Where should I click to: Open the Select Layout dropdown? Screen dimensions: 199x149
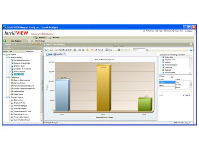(x=65, y=50)
